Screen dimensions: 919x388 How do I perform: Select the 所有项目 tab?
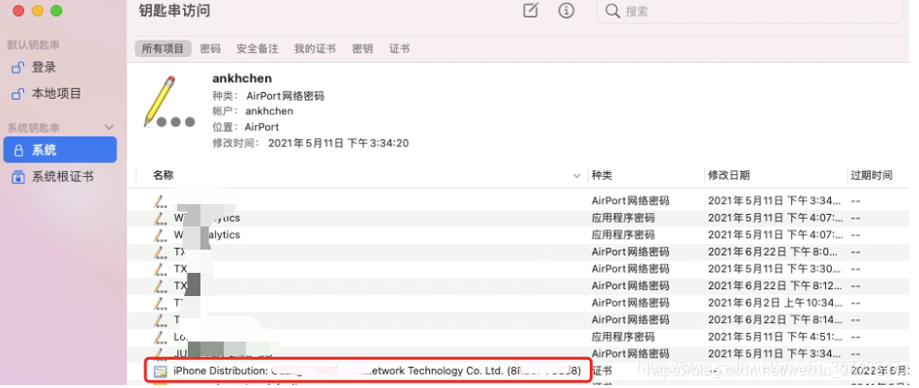[163, 48]
